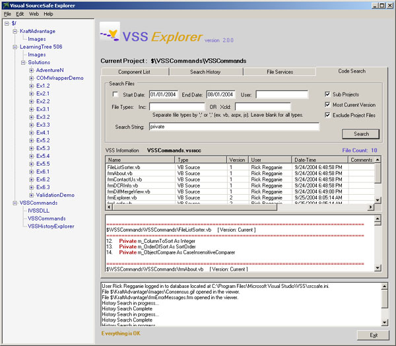Click the Visual SourceSafe title bar icon
The width and height of the screenshot is (396, 346).
point(5,5)
